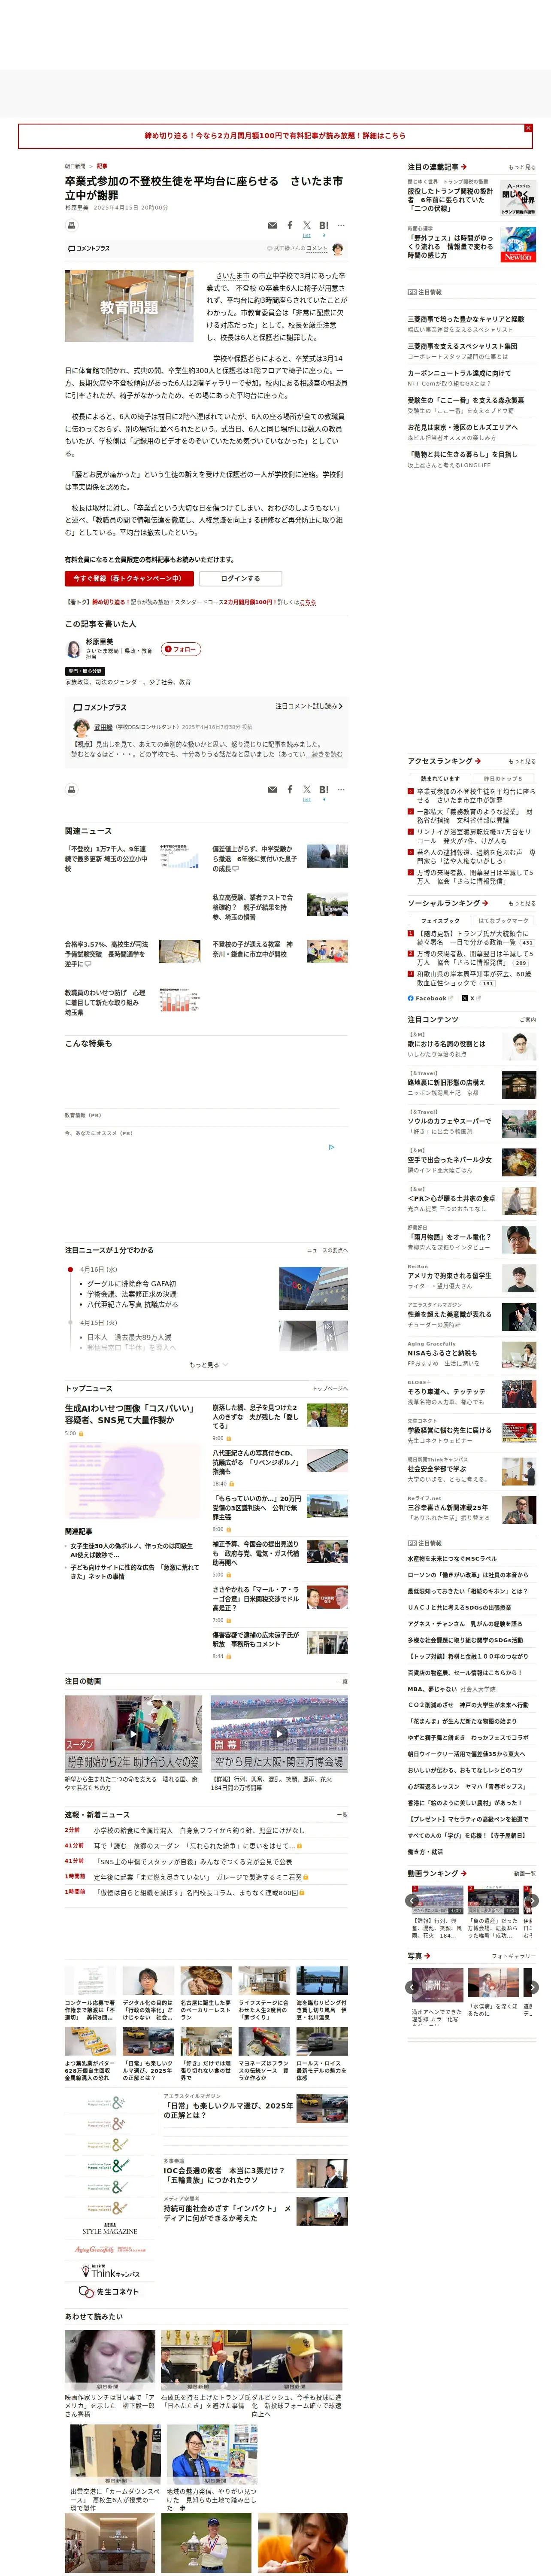This screenshot has height=2576, width=551.
Task: Bookmark with Hatena B! icon at top
Action: (x=323, y=225)
